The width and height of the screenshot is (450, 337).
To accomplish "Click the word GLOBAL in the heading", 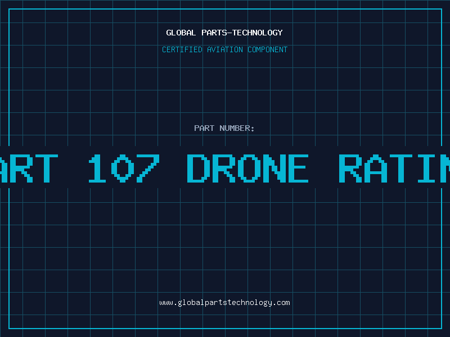I will coord(181,33).
